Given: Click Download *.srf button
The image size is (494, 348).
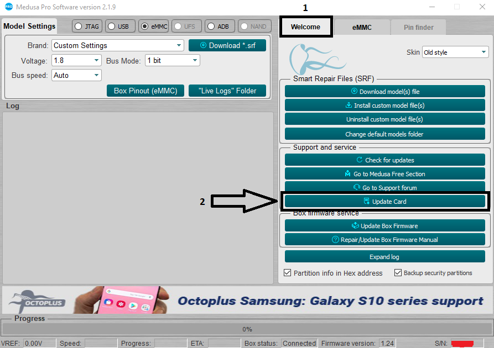Looking at the screenshot, I should 227,45.
